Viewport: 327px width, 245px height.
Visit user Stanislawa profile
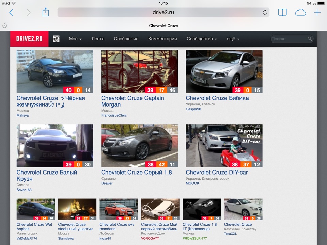click(x=66, y=238)
